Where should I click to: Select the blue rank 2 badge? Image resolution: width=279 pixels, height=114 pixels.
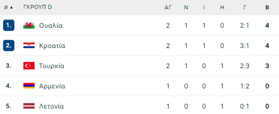pos(9,45)
